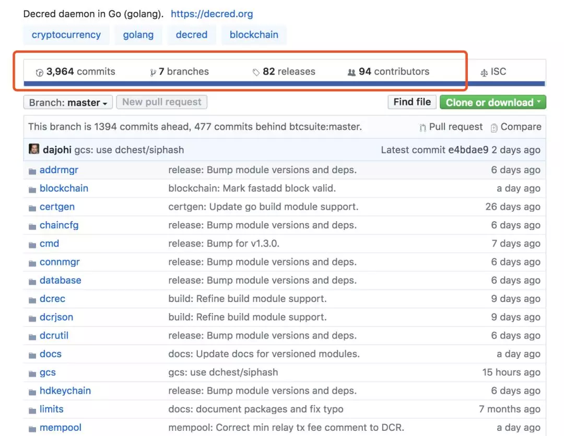Open the database folder
The width and height of the screenshot is (564, 436).
coord(61,280)
